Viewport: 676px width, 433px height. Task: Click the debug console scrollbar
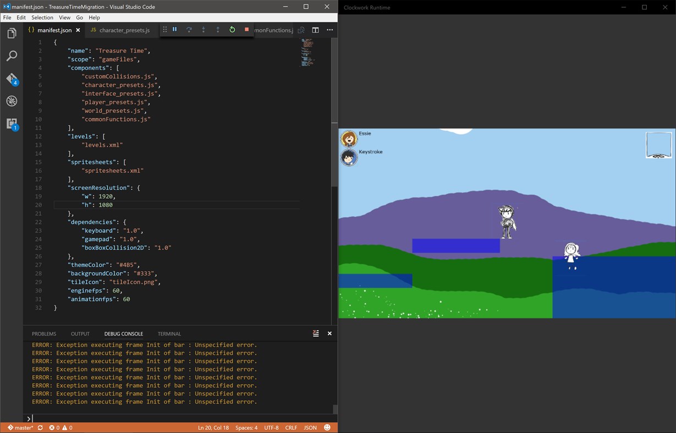pyautogui.click(x=334, y=409)
